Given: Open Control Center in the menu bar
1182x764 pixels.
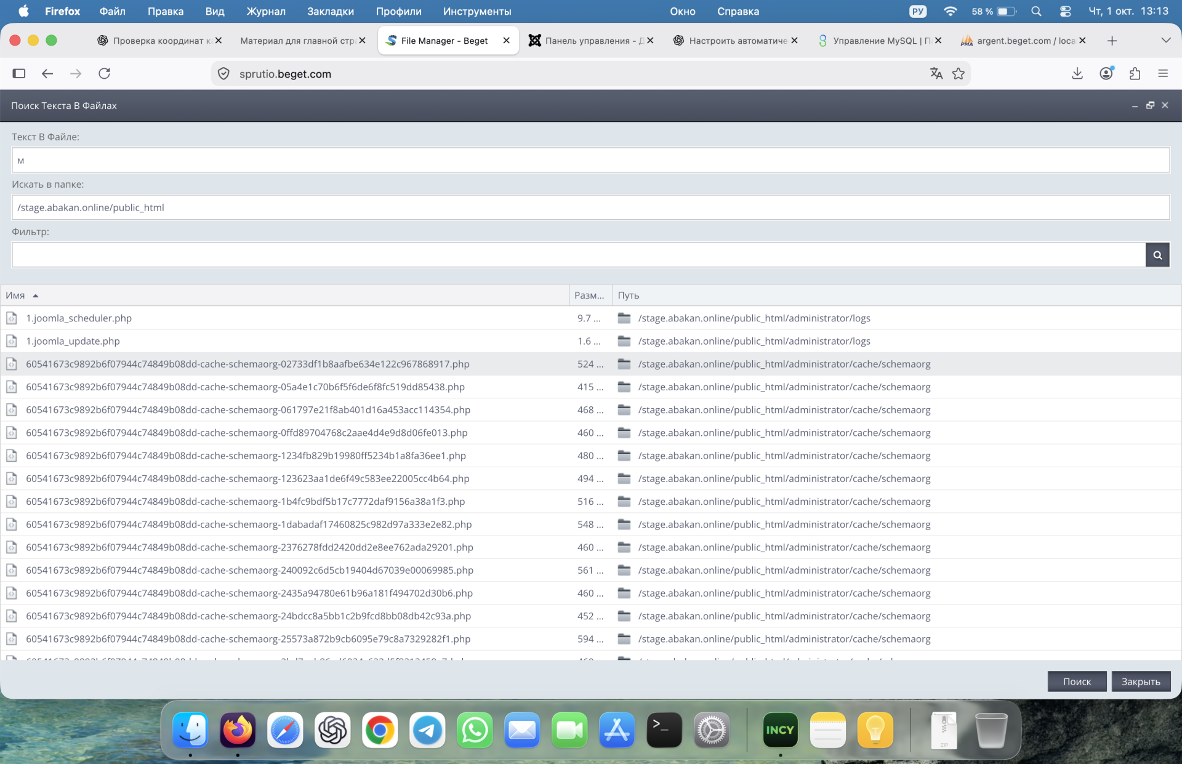Looking at the screenshot, I should [x=1066, y=11].
